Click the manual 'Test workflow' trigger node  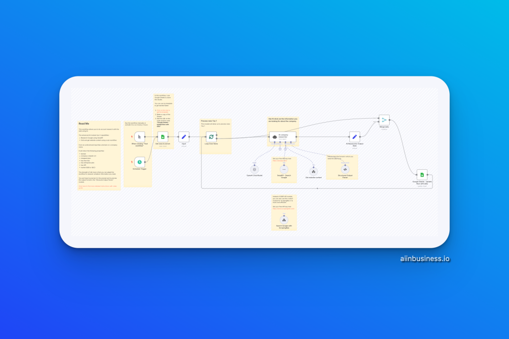140,136
